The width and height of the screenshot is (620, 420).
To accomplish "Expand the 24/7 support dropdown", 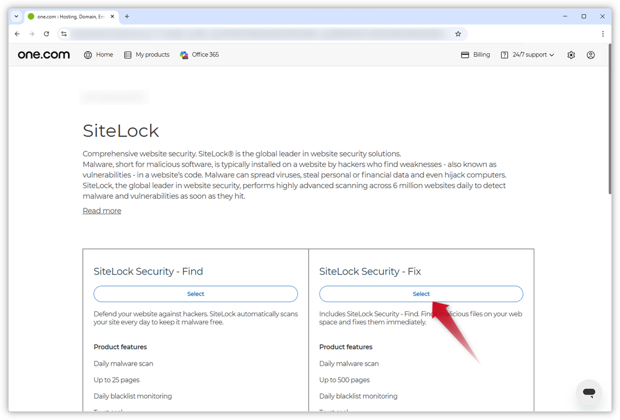I will [527, 55].
